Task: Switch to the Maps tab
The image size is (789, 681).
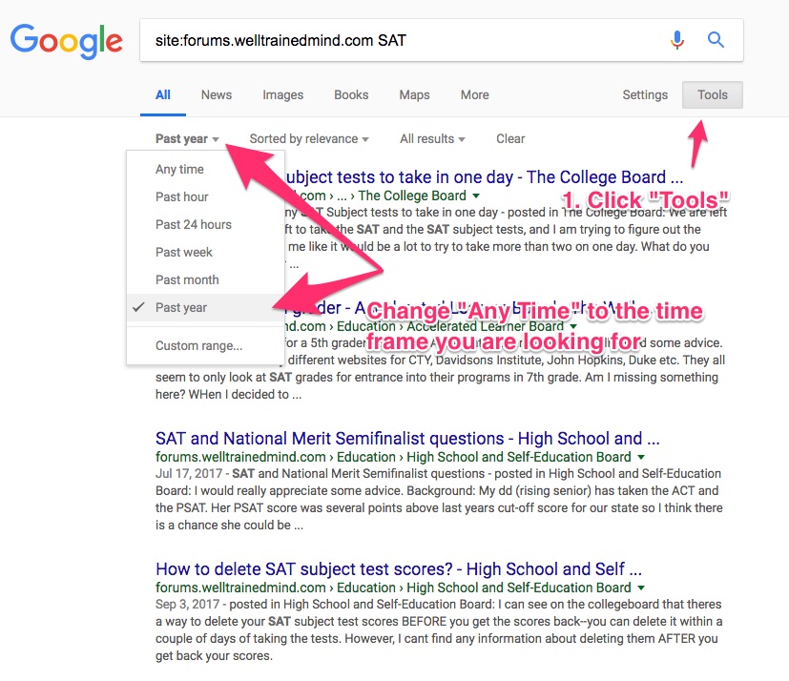Action: [415, 95]
